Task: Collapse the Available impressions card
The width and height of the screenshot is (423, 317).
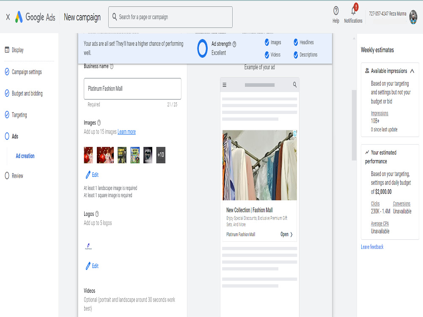Action: coord(412,71)
